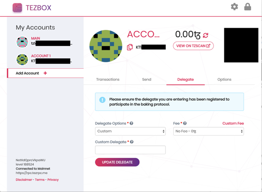Open the Options tab
Viewport: 262px width, 192px height.
click(224, 80)
